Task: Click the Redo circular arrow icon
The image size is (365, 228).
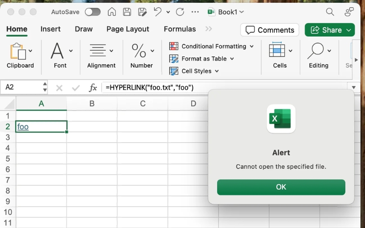Action: (180, 12)
